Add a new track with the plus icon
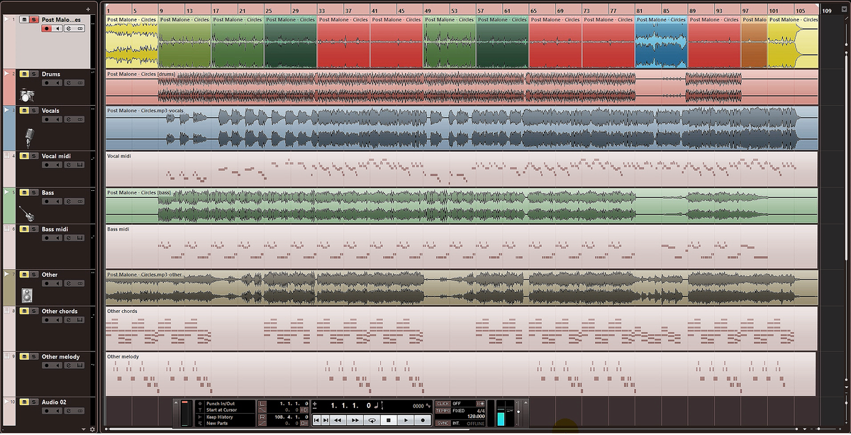 [x=87, y=10]
